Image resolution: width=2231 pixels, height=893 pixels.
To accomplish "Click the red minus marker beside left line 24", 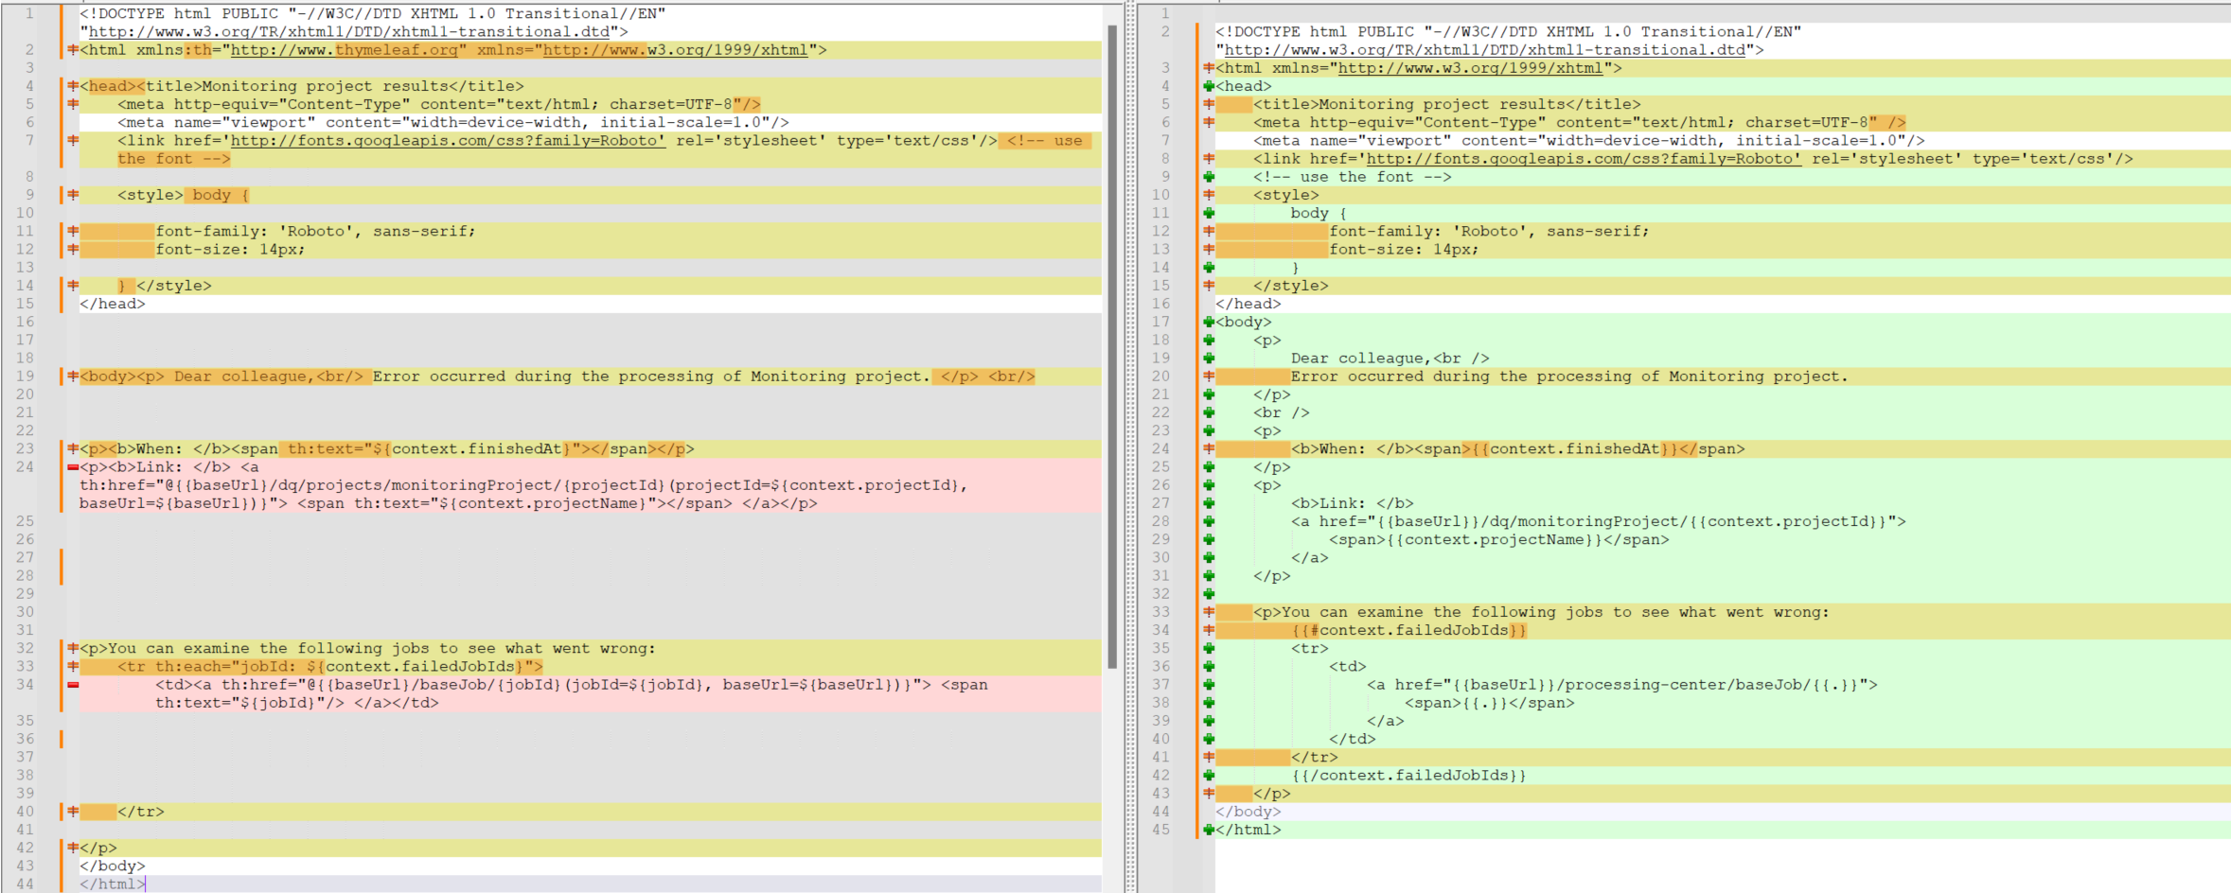I will 73,467.
